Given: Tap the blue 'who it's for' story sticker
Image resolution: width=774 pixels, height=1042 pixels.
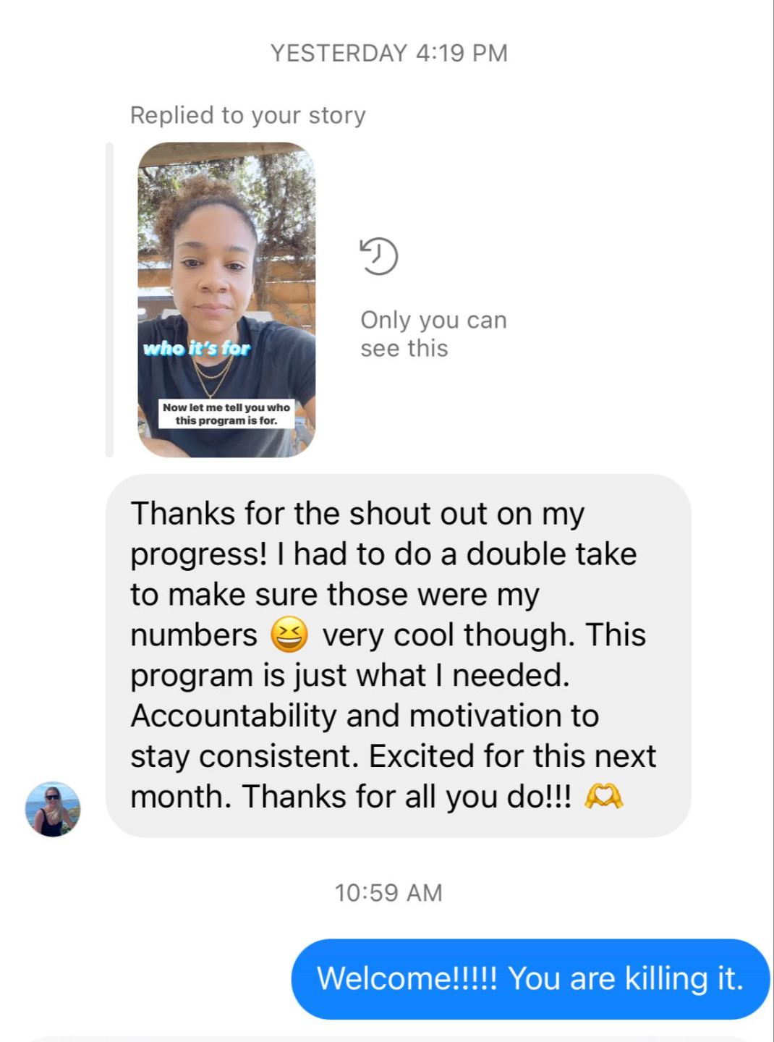Looking at the screenshot, I should (197, 348).
